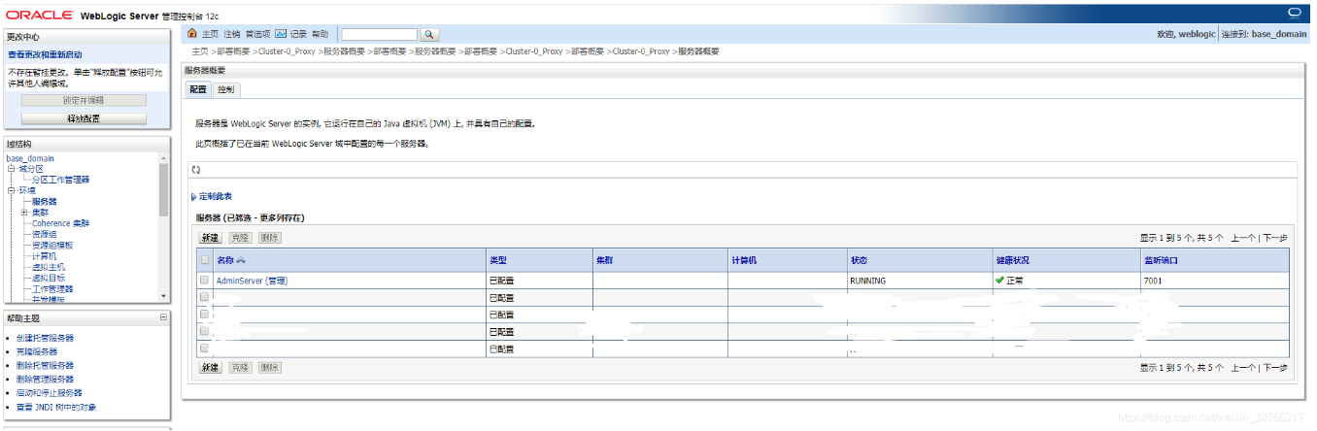Expand the 定制此表 disclosure triangle
Image resolution: width=1317 pixels, height=431 pixels.
pyautogui.click(x=194, y=196)
